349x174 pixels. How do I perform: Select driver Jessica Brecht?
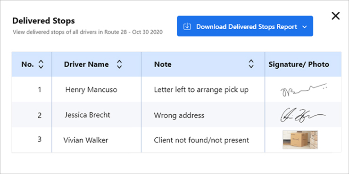tap(87, 115)
